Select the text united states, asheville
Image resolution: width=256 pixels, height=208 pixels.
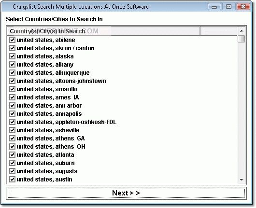point(48,130)
